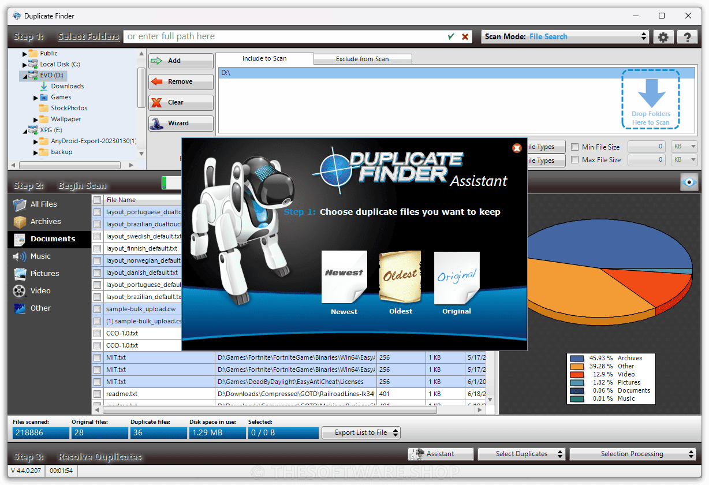Screen dimensions: 709x485
Task: Click the Remove button with red arrow
Action: pyautogui.click(x=181, y=81)
